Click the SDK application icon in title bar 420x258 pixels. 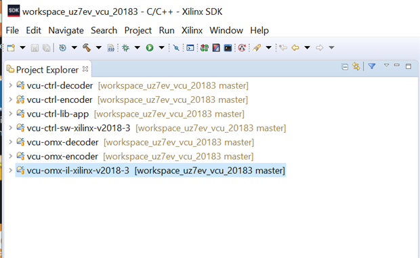tap(14, 11)
